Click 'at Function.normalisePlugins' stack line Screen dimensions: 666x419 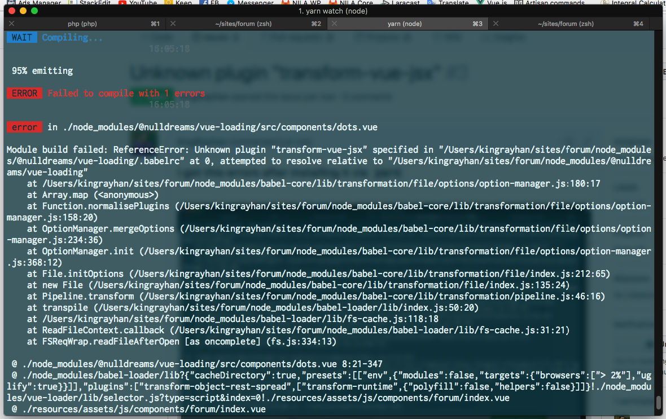click(328, 212)
